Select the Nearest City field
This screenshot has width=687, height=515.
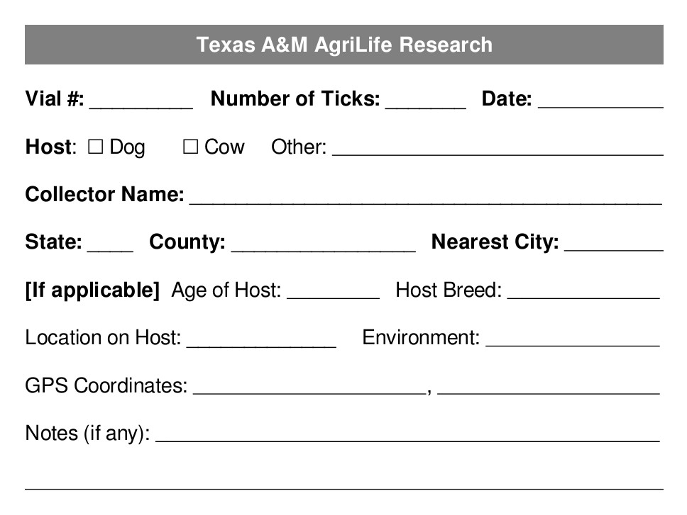[x=614, y=244]
